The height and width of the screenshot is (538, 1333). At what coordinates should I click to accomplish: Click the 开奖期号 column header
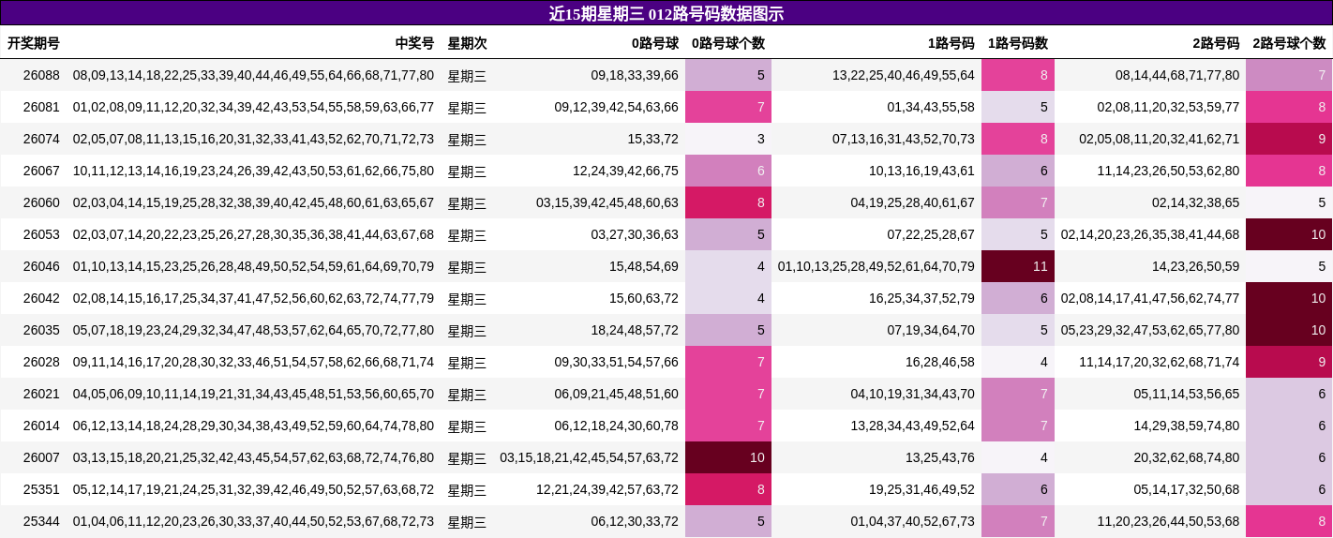34,43
